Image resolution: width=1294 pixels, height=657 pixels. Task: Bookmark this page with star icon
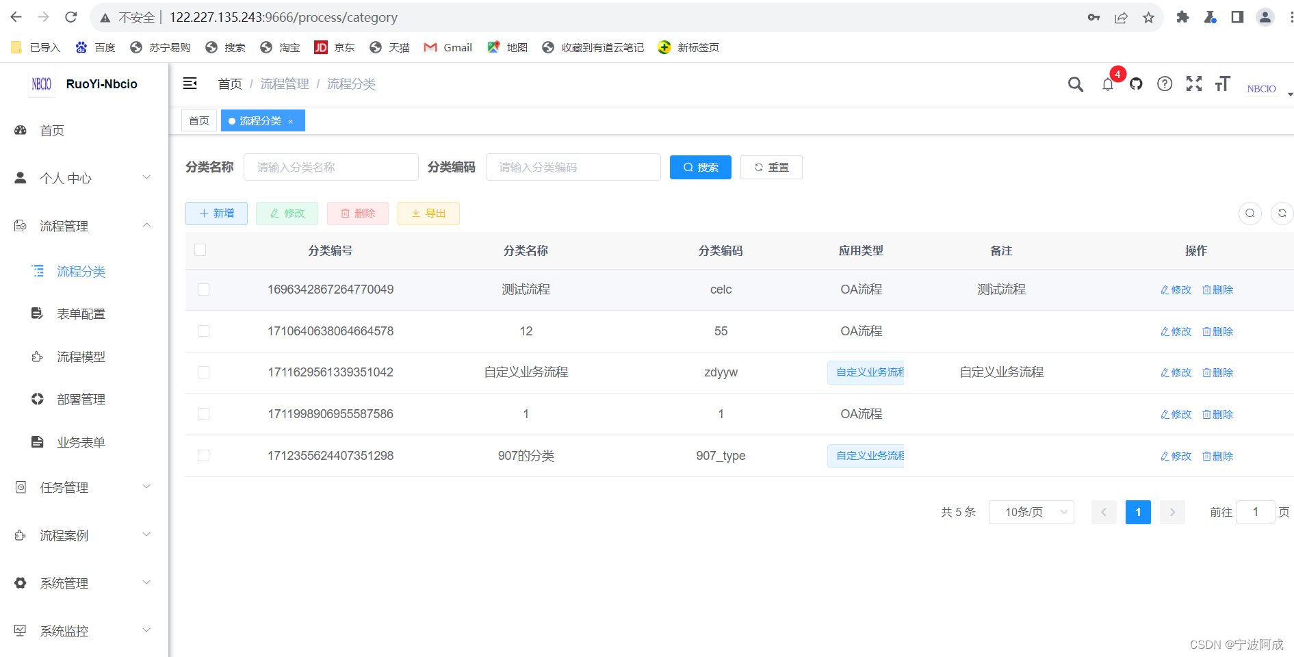1148,18
